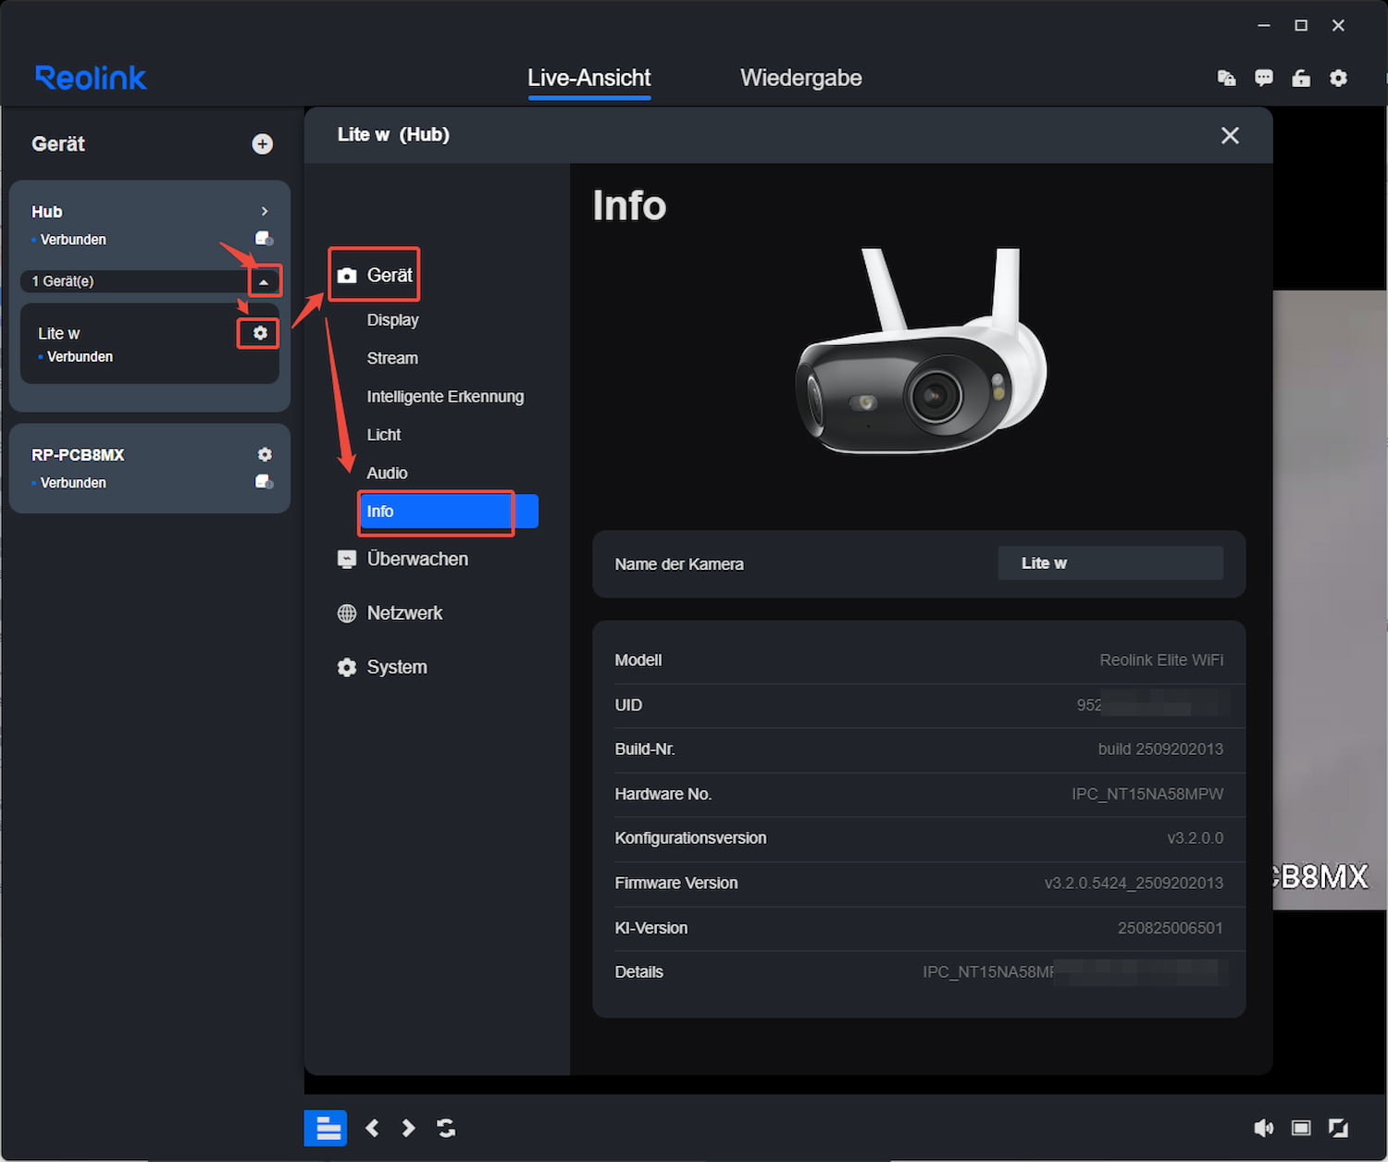Viewport: 1388px width, 1162px height.
Task: Open RP-PCB8MX settings gear
Action: coord(265,454)
